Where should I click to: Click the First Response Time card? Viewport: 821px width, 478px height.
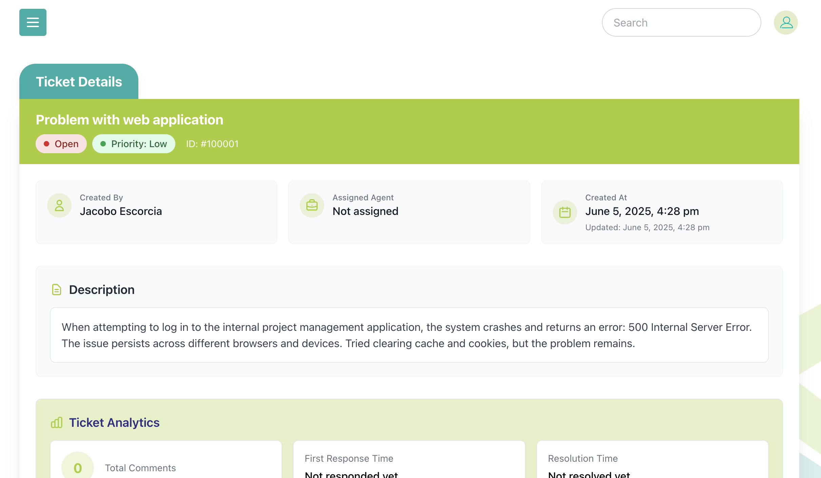[409, 461]
